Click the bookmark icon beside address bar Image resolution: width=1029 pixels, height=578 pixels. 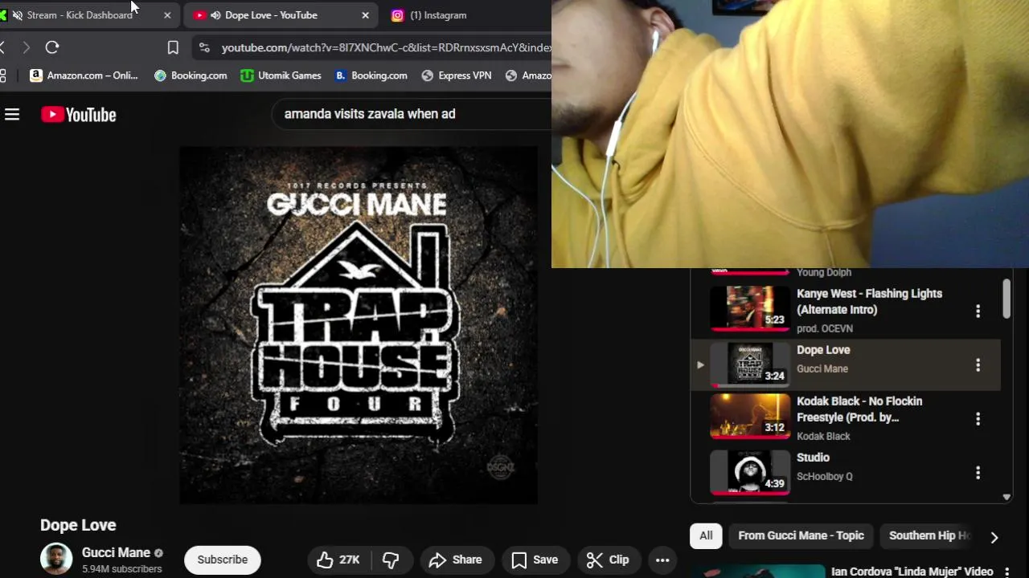click(173, 47)
